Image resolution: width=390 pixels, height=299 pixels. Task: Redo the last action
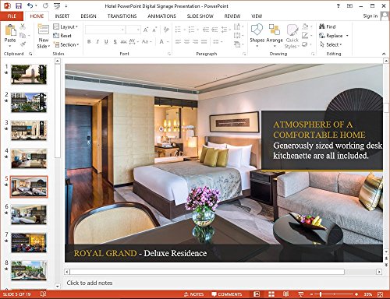pyautogui.click(x=45, y=5)
